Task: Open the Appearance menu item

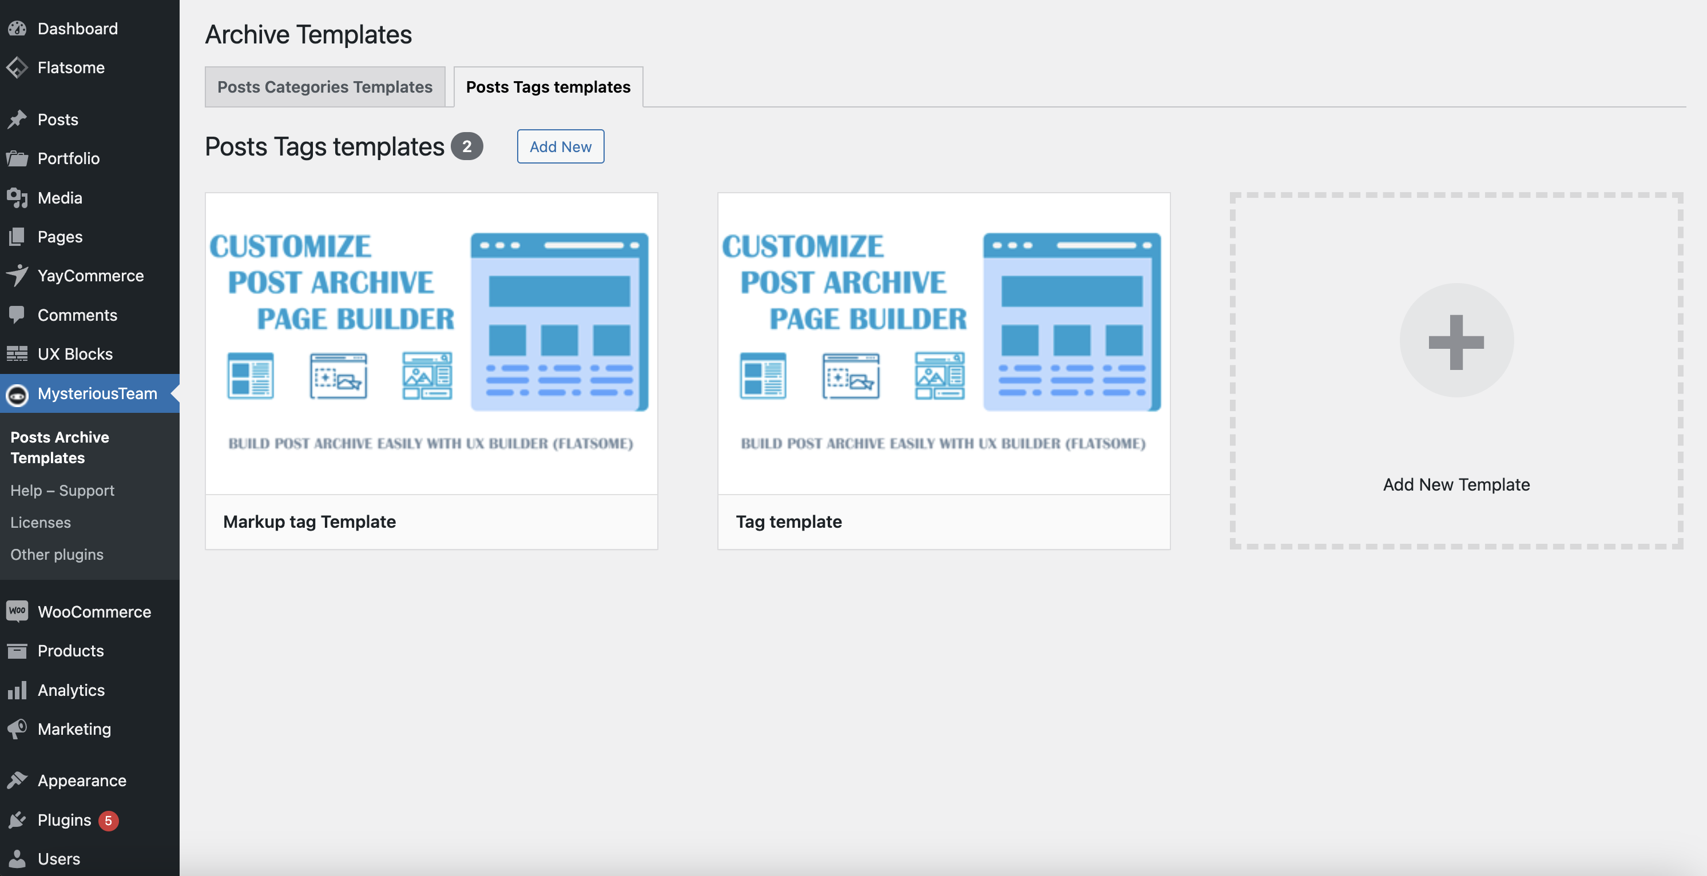Action: coord(81,780)
